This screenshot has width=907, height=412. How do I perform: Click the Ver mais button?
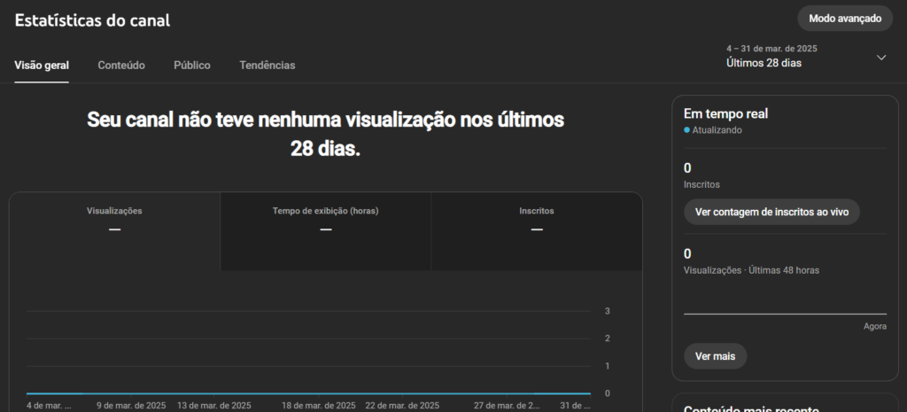coord(715,356)
